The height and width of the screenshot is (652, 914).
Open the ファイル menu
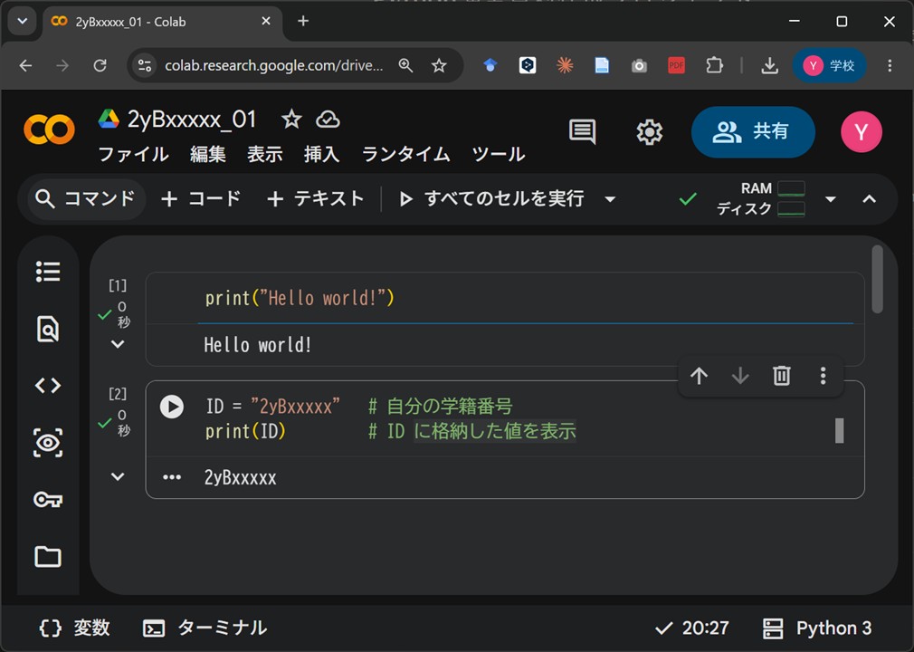[x=134, y=154]
